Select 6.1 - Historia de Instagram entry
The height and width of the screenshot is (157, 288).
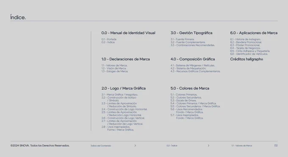coord(245,39)
